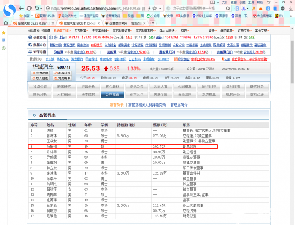Reload the page with refresh icon
295x225 pixels.
29,9
